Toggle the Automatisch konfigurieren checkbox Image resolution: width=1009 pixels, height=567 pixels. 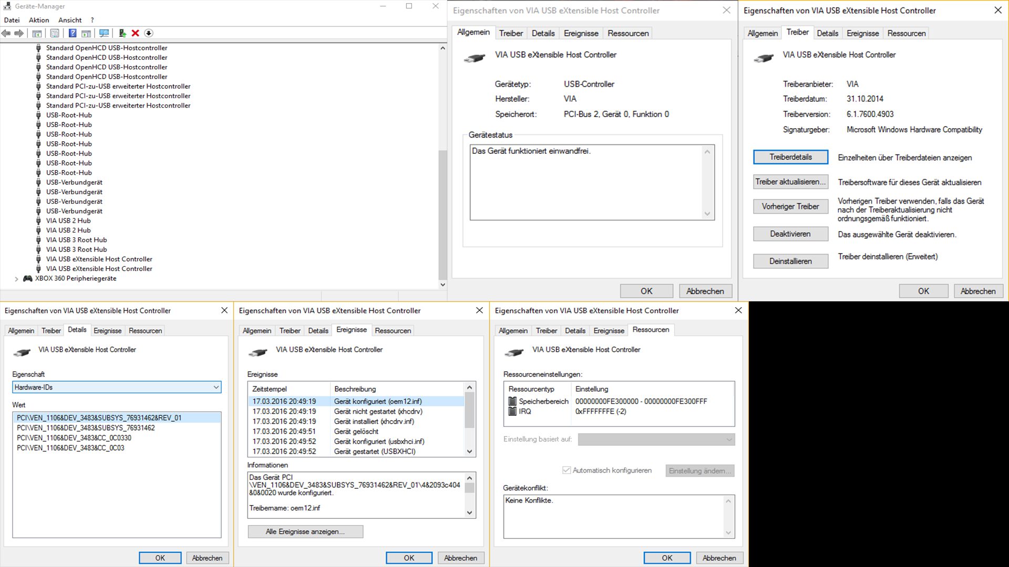567,470
